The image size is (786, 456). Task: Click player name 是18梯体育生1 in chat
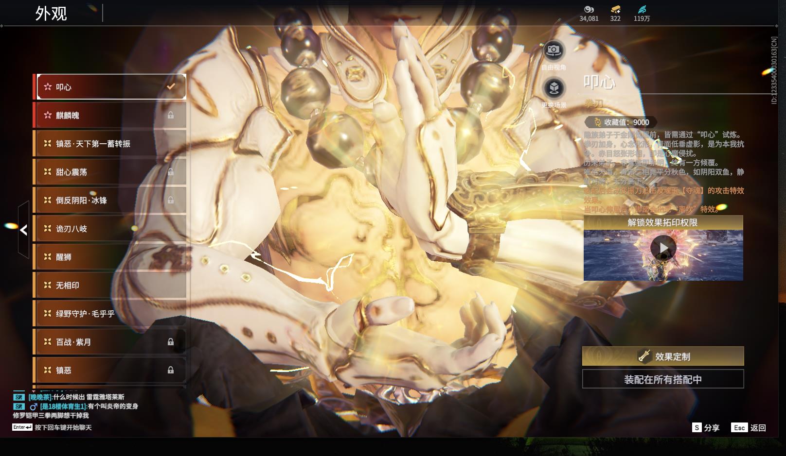pyautogui.click(x=63, y=406)
